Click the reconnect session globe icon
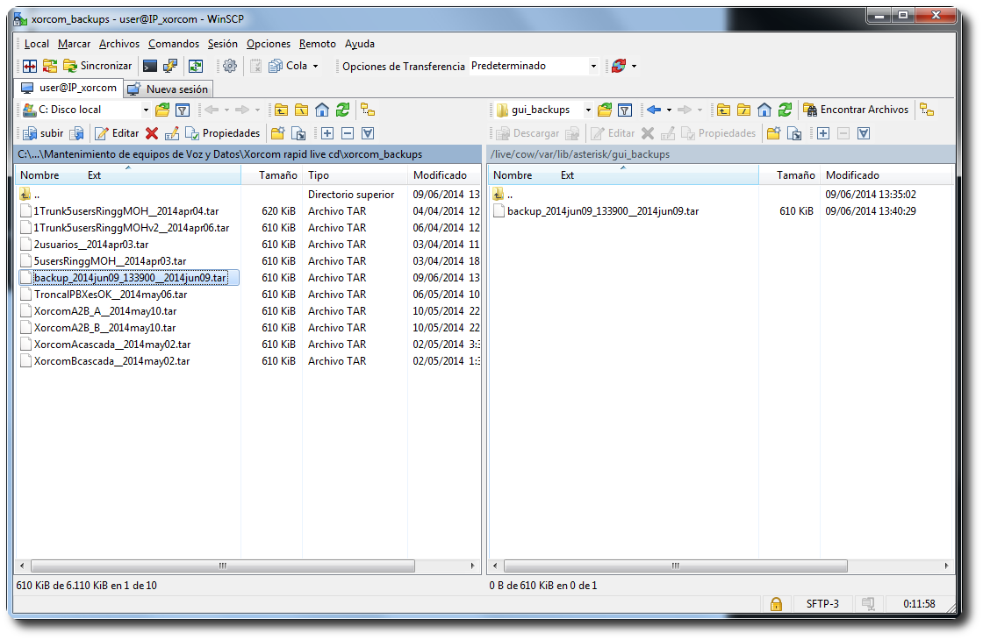 click(x=619, y=66)
